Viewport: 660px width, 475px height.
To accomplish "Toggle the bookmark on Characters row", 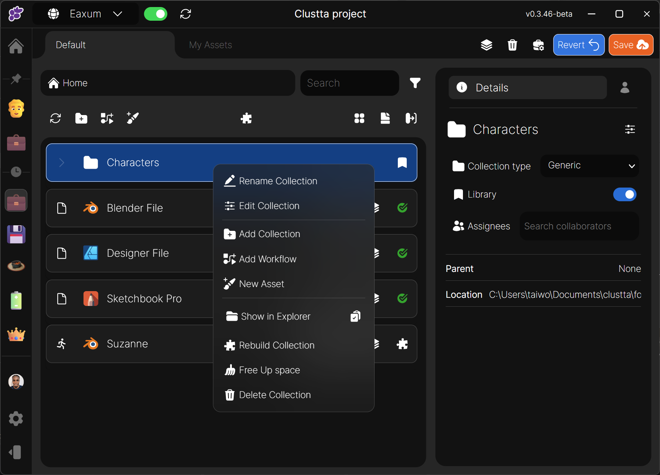I will click(x=402, y=163).
